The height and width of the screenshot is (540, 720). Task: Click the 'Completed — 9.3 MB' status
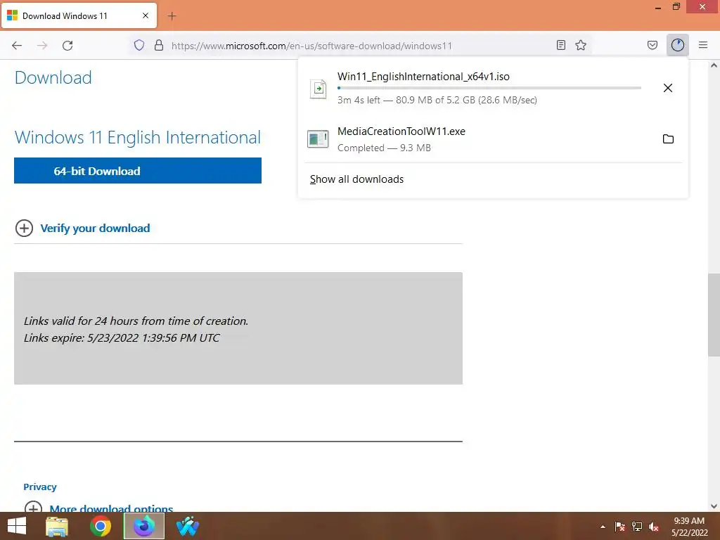click(x=384, y=148)
